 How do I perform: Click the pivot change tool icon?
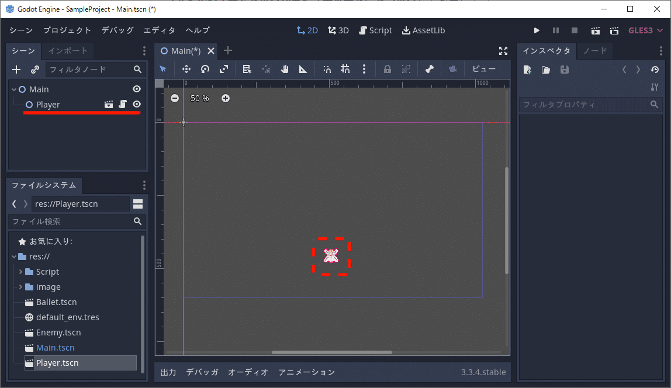click(266, 70)
